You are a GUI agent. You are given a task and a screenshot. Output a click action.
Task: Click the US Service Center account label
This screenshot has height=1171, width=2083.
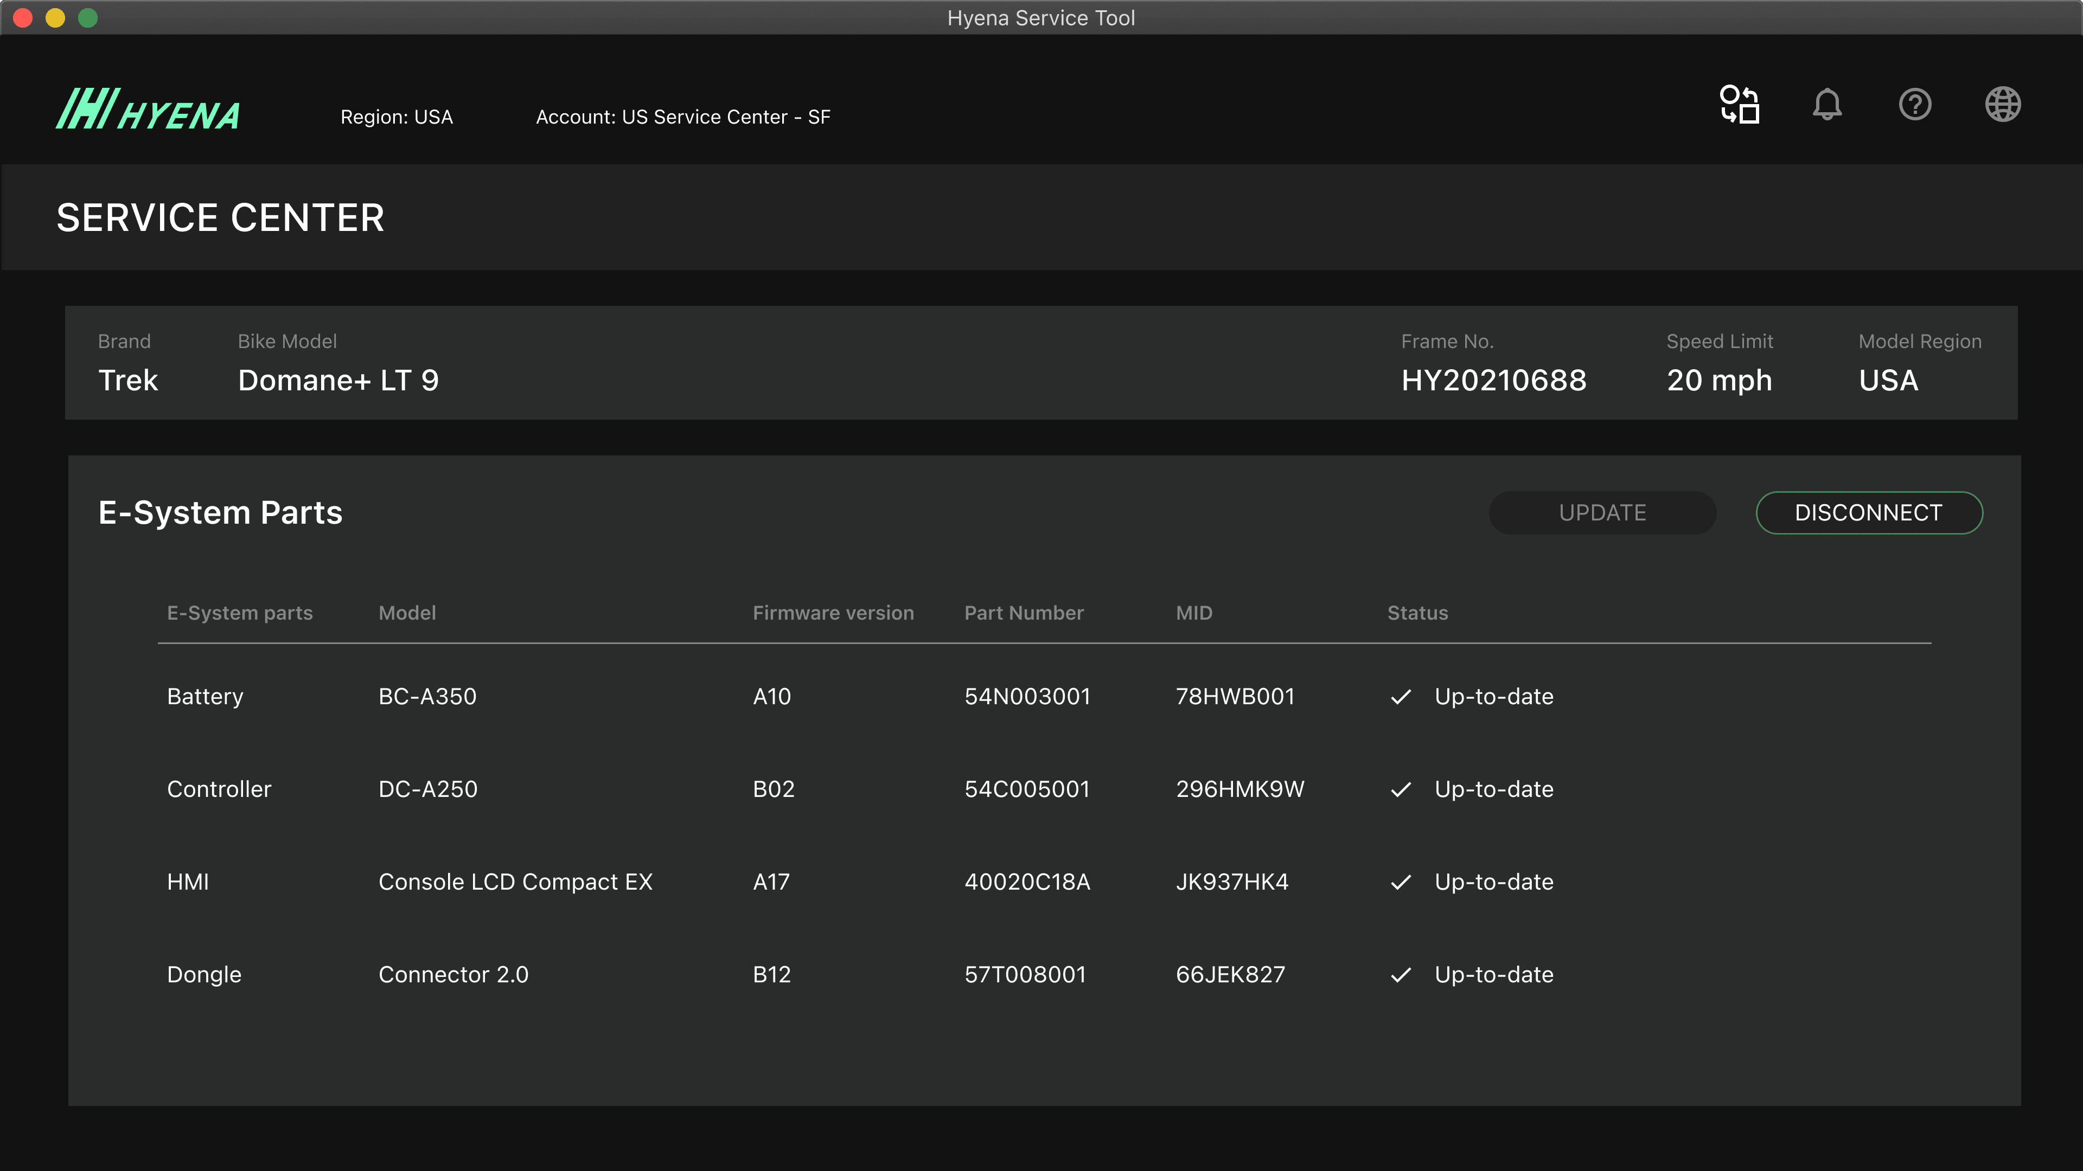(682, 117)
